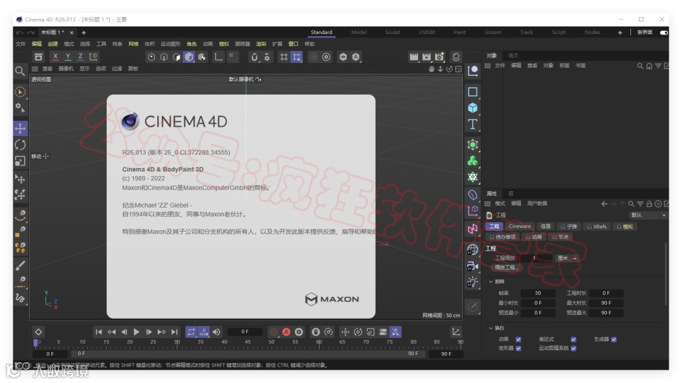This screenshot has height=383, width=682.
Task: Add a light object from side palette
Action: [x=473, y=282]
